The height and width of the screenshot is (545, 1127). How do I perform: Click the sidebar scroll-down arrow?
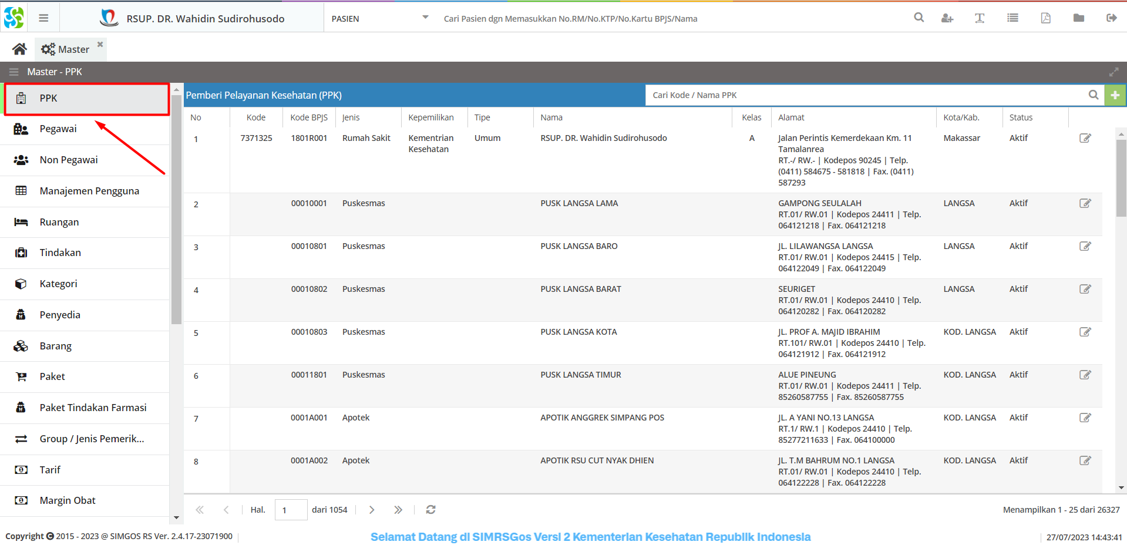click(x=176, y=517)
